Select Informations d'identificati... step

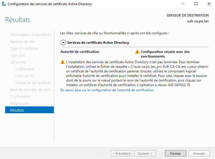(x=31, y=35)
